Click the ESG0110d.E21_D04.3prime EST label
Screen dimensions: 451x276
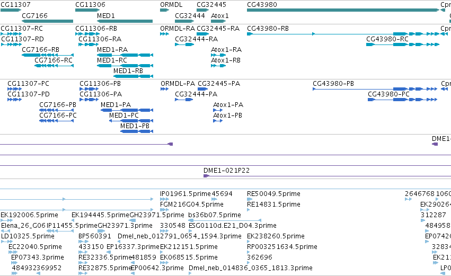click(x=233, y=226)
